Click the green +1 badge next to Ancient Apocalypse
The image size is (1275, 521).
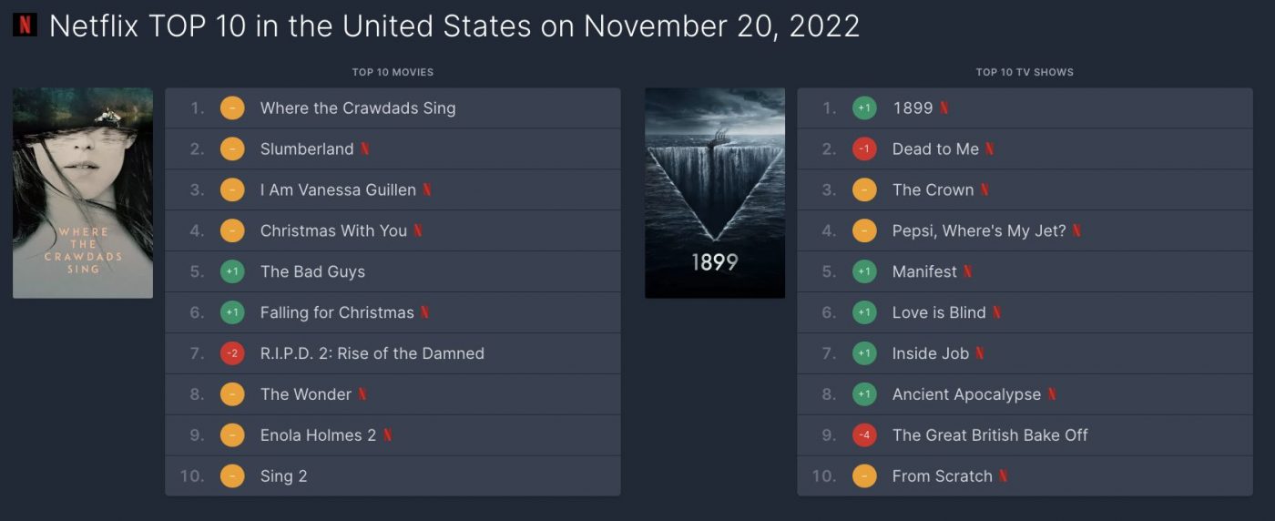864,394
